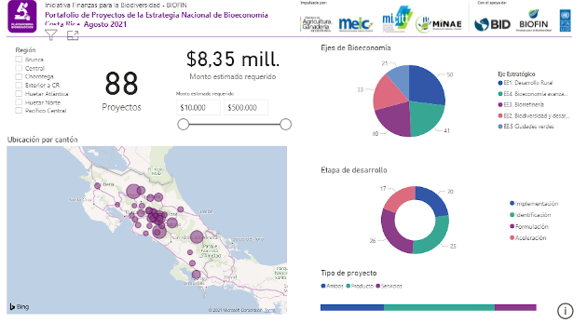Select the green pie slice labeled 41
The image size is (587, 336).
click(x=426, y=118)
